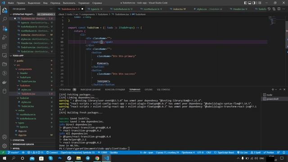Open the Справка menu
288x162 pixels.
click(97, 3)
